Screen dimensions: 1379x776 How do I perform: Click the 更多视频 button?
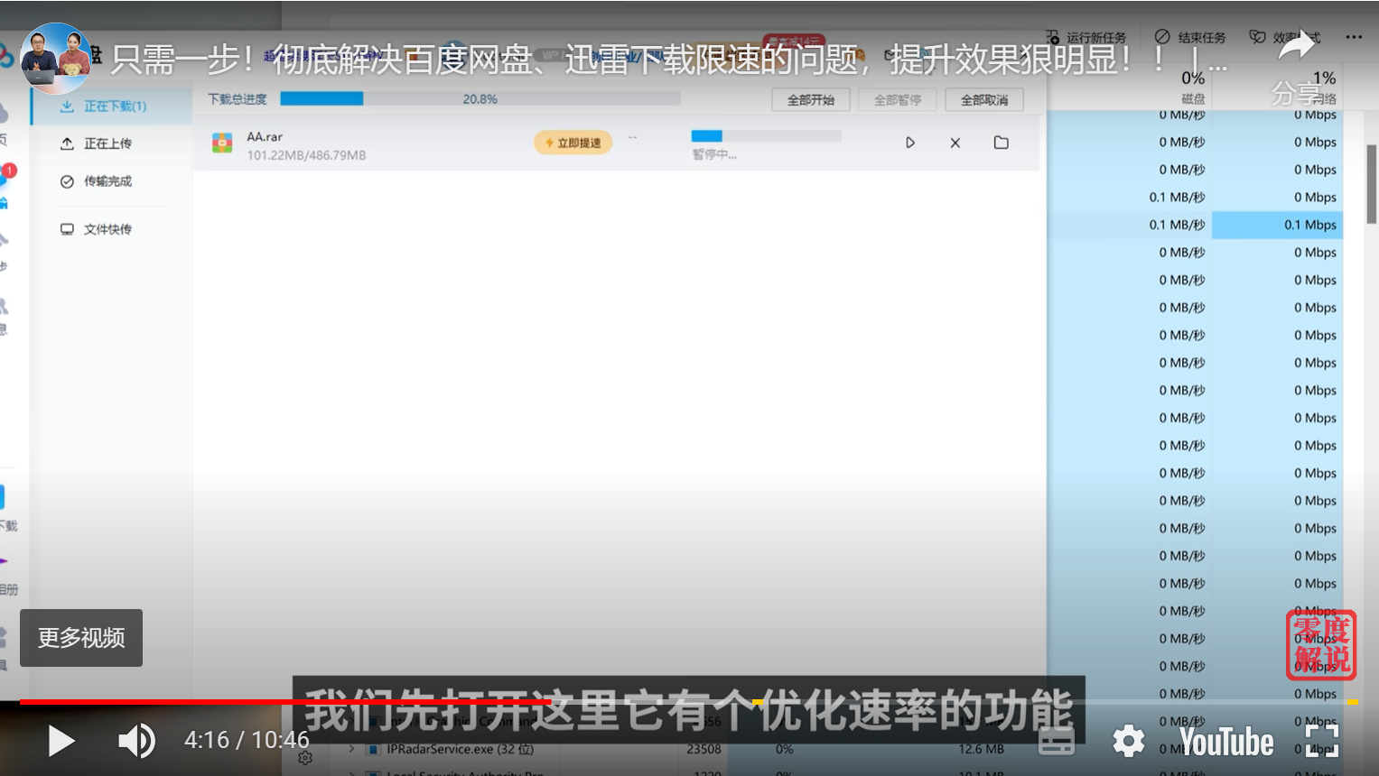click(x=81, y=638)
